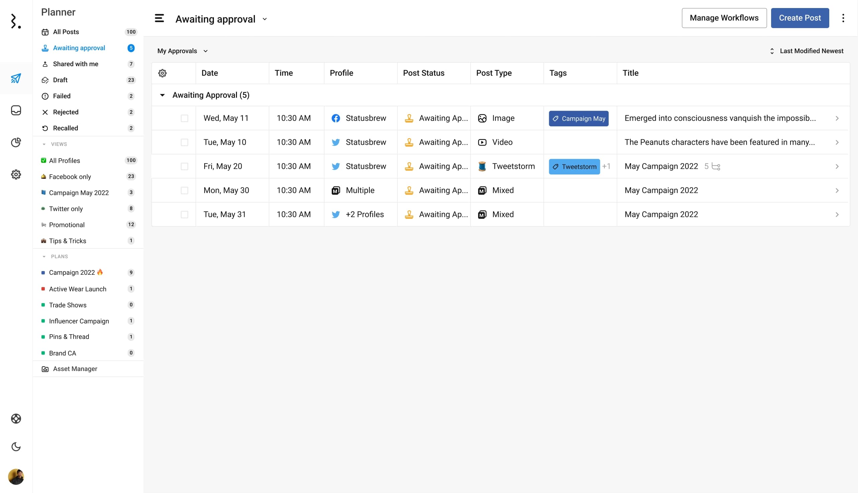The width and height of the screenshot is (858, 493).
Task: Collapse the PLANS section
Action: (44, 257)
